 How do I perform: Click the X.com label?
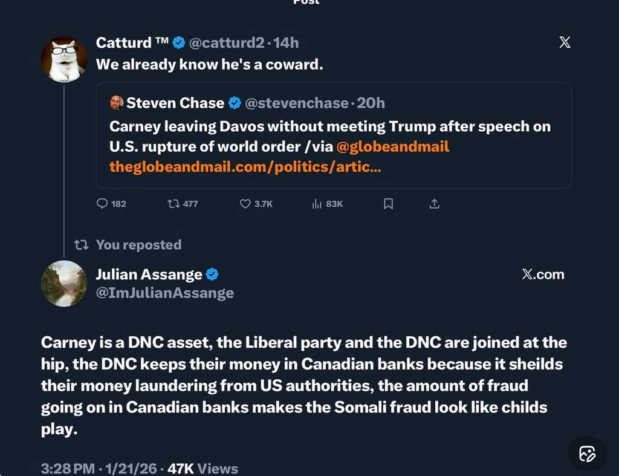542,275
